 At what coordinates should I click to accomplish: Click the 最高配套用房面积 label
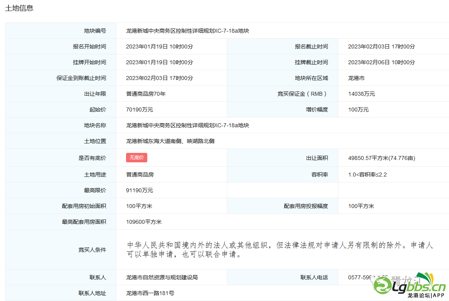coord(84,222)
